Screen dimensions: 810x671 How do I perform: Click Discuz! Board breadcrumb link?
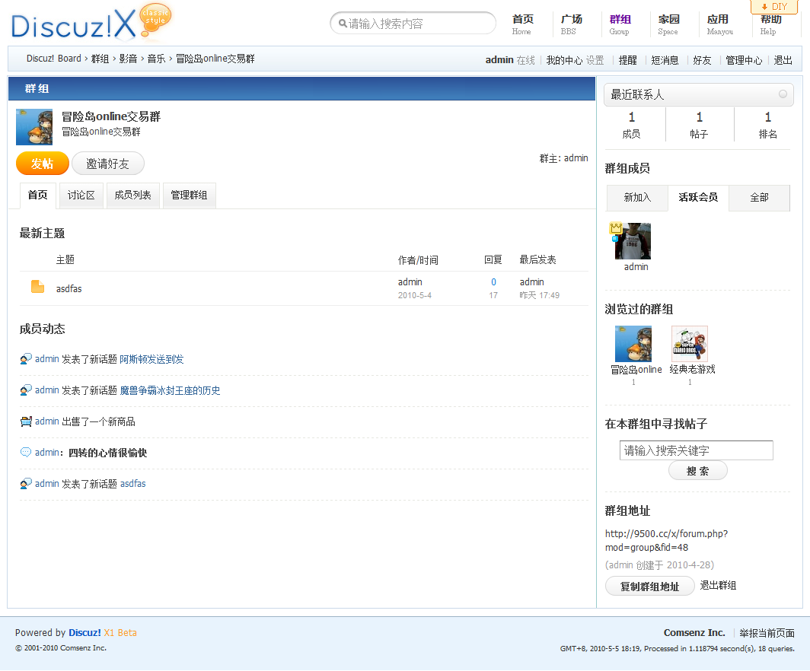point(54,59)
